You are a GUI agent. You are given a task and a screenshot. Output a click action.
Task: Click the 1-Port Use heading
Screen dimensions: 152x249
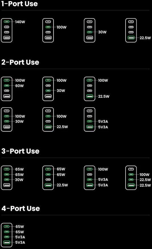point(20,3)
